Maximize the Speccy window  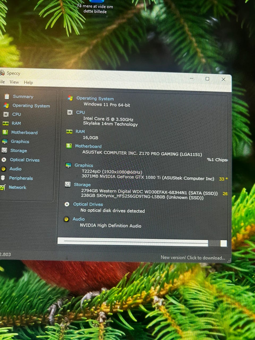click(x=207, y=79)
